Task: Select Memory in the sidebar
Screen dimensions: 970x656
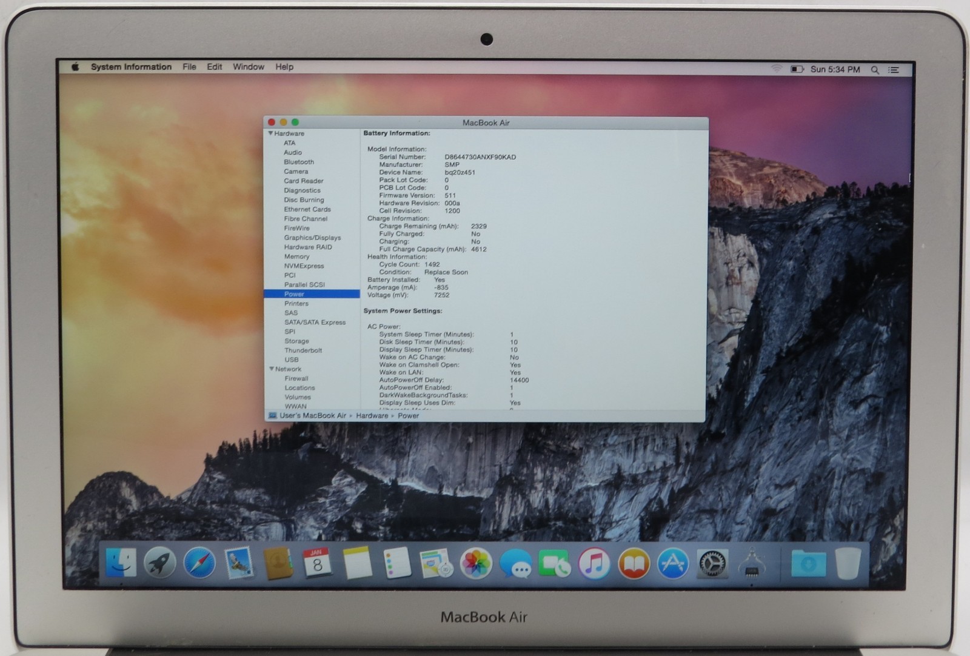Action: (296, 256)
